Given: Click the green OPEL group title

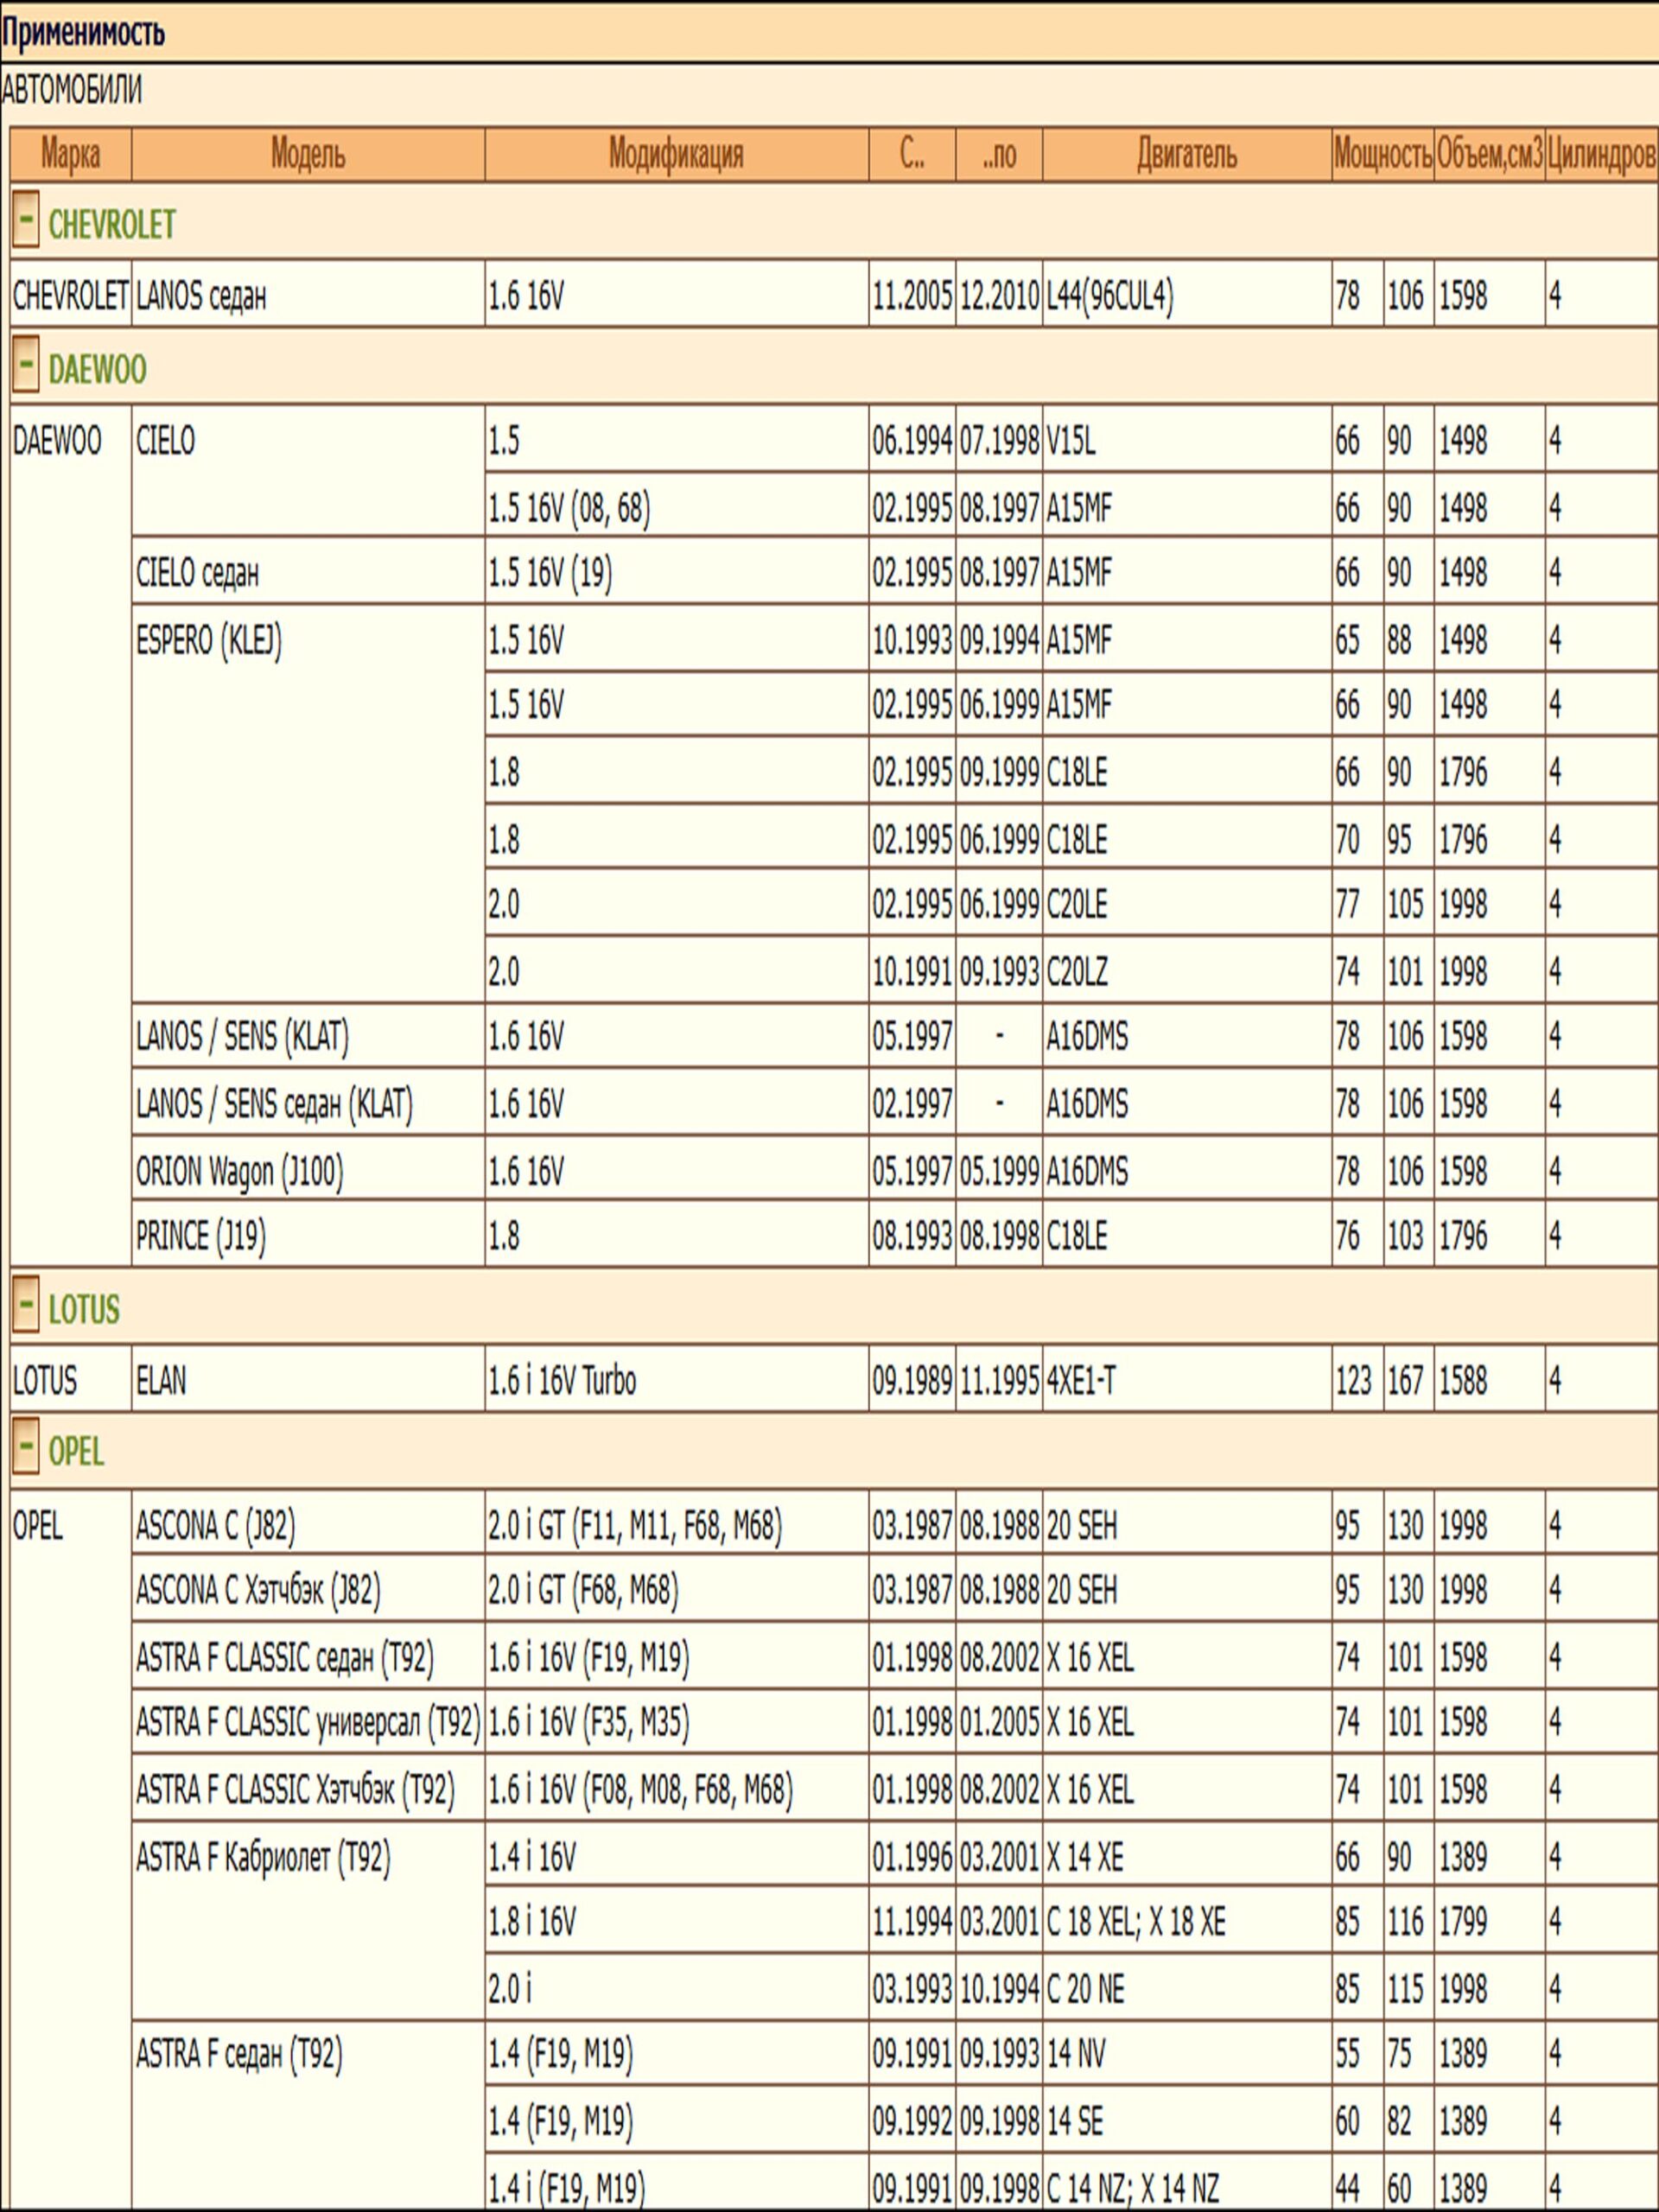Looking at the screenshot, I should pos(76,1451).
